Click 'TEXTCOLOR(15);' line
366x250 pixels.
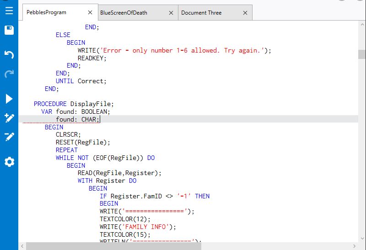coord(125,234)
